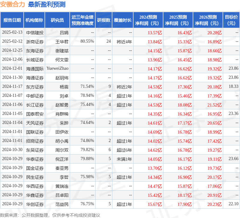Click the 近三年业绩预测准确度 column header

[x=82, y=20]
